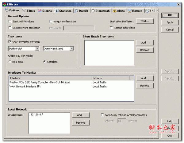Open the Help button
The width and height of the screenshot is (184, 143).
(170, 121)
